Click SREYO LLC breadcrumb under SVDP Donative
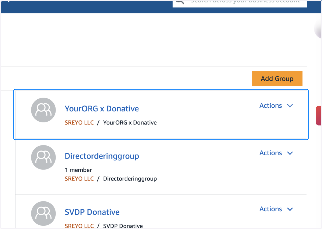Viewport: 322px width, 229px height. [x=79, y=226]
